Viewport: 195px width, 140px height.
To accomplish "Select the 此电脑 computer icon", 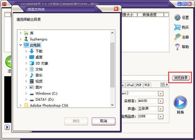I will tap(26, 45).
